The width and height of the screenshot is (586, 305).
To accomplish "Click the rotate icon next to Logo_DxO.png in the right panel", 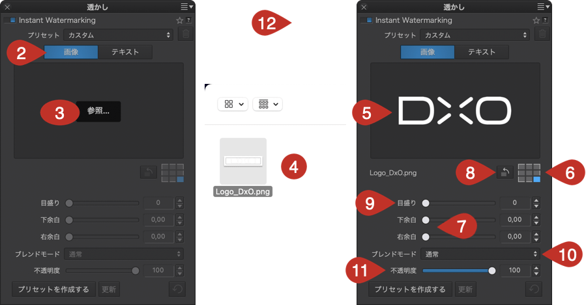I will click(505, 172).
